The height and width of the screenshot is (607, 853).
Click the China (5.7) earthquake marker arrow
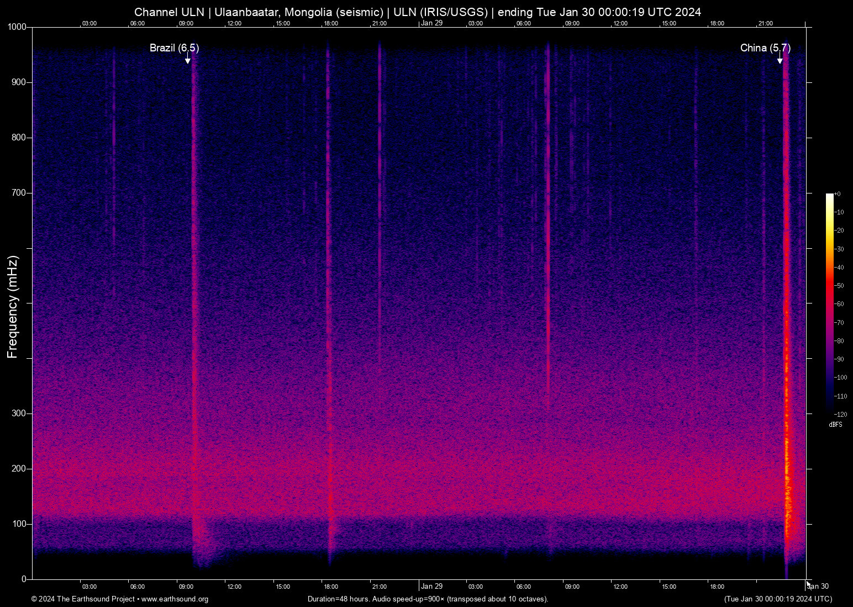coord(781,59)
